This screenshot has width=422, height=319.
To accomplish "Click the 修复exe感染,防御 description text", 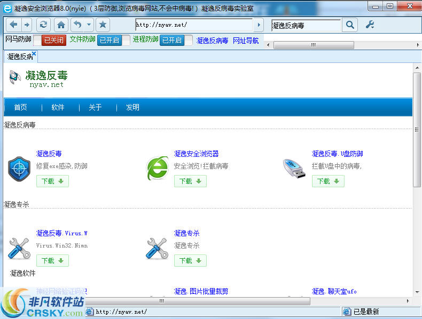I will pos(61,166).
